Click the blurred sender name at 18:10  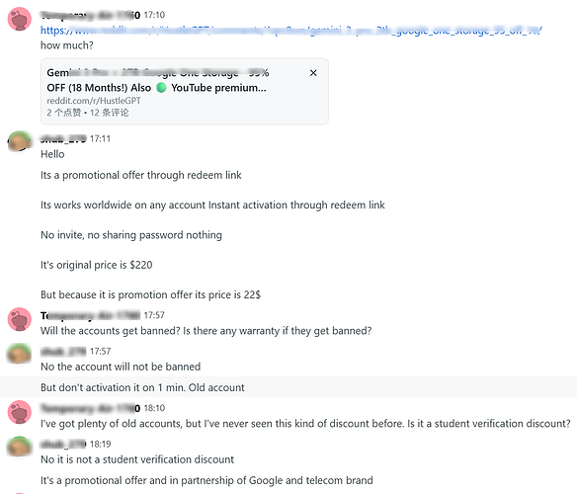pos(91,408)
